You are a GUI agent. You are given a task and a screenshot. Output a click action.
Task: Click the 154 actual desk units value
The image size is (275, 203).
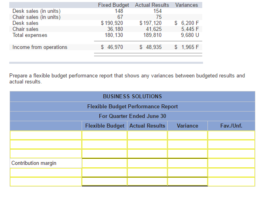coord(158,11)
